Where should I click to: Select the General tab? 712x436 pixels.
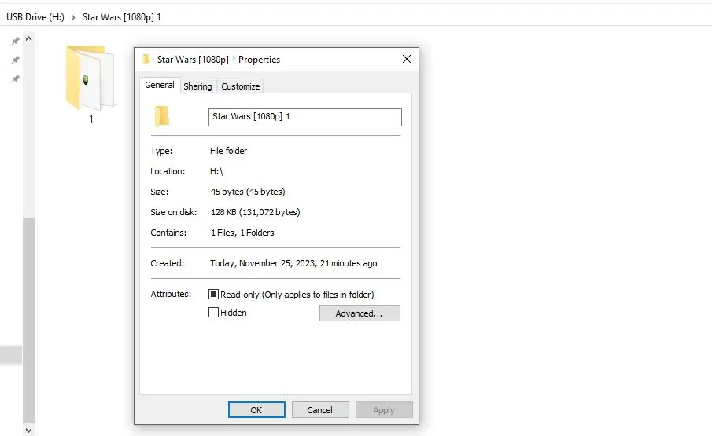[160, 85]
